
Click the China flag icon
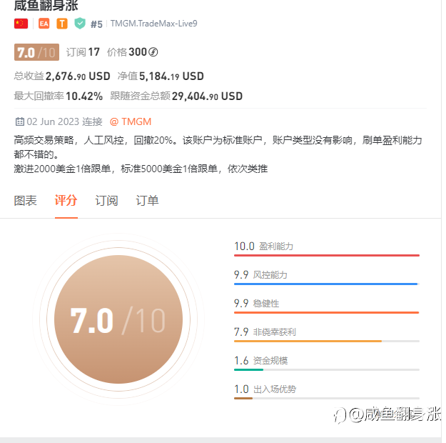21,24
